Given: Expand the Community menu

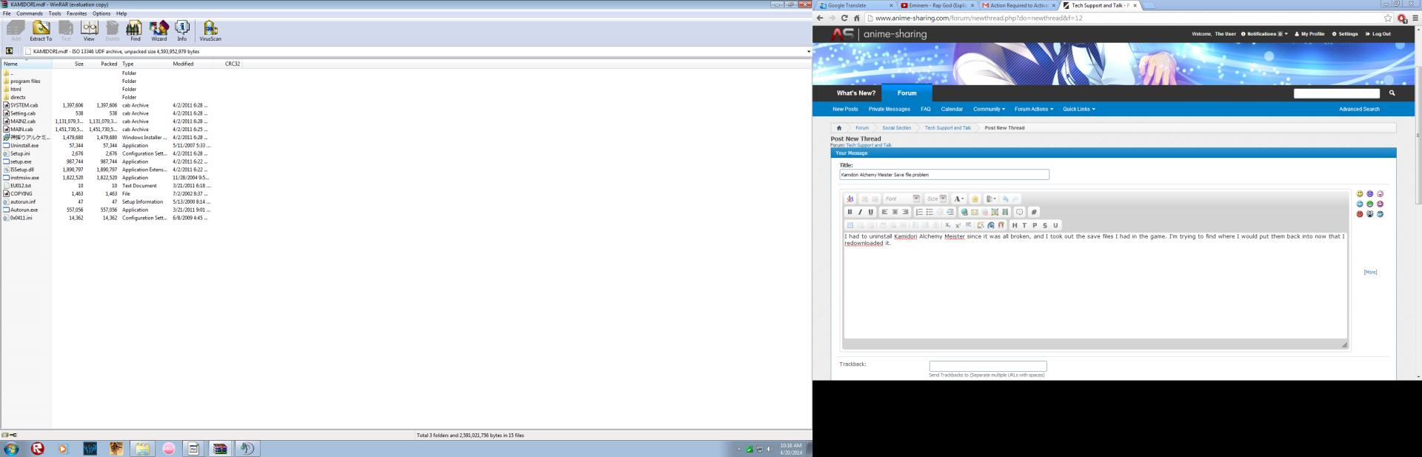Looking at the screenshot, I should coord(989,109).
